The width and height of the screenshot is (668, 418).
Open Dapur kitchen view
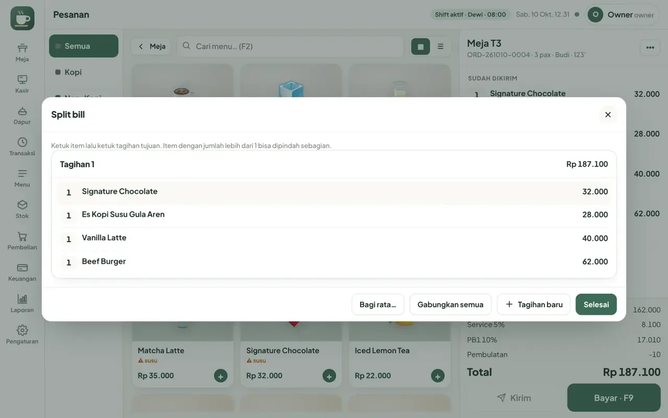pos(22,115)
